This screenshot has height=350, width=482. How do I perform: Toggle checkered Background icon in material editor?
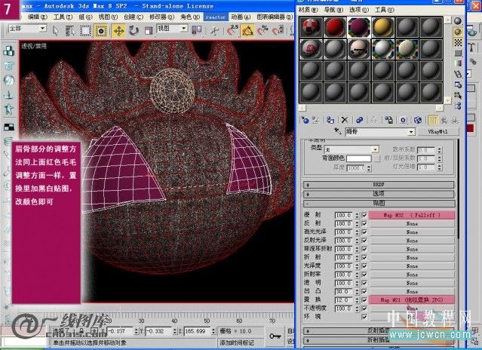458,42
